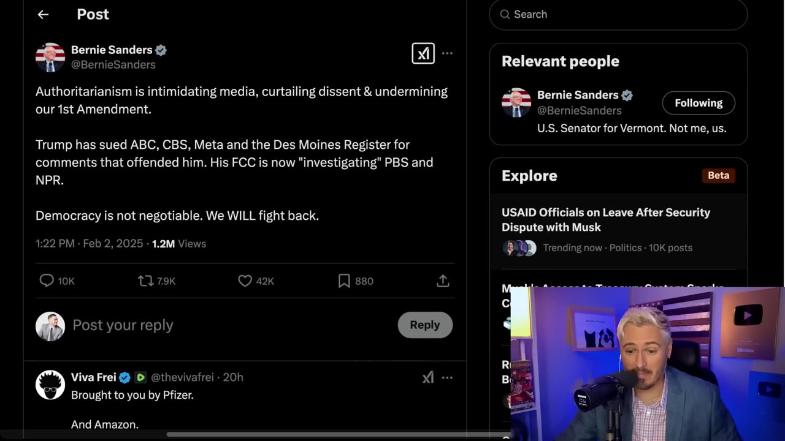
Task: Open Viva Frei display name link
Action: point(94,377)
